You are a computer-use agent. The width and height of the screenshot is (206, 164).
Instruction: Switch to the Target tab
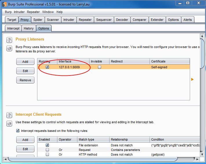click(x=12, y=20)
